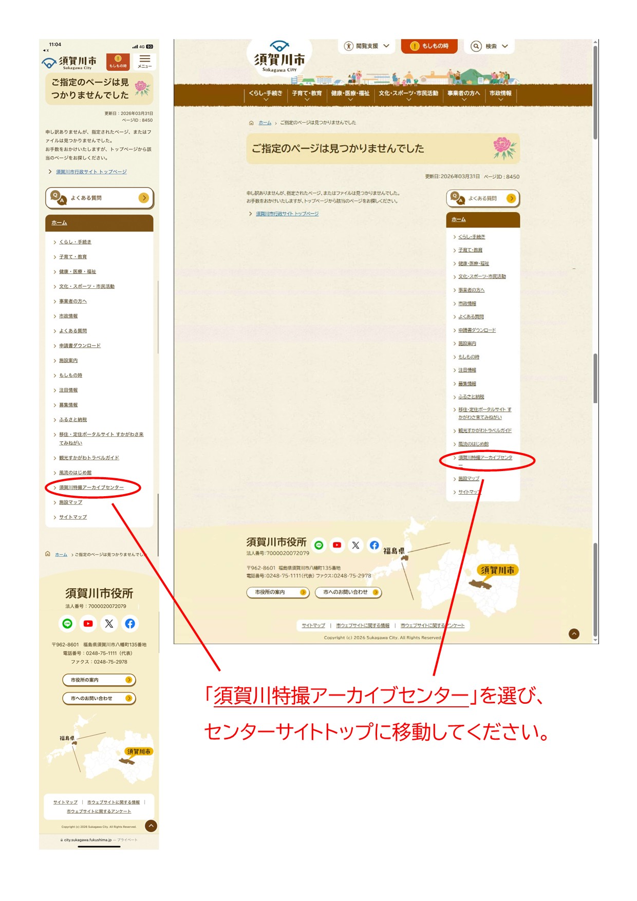This screenshot has width=637, height=901.
Task: Open 注目情報 link in desktop sidebar
Action: coord(467,370)
